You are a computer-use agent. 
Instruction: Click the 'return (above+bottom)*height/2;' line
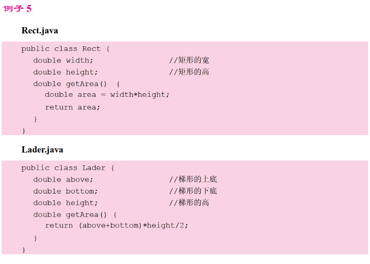[x=117, y=226]
